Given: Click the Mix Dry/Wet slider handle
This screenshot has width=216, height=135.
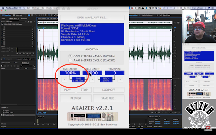Looking at the screenshot, I should tap(26, 56).
